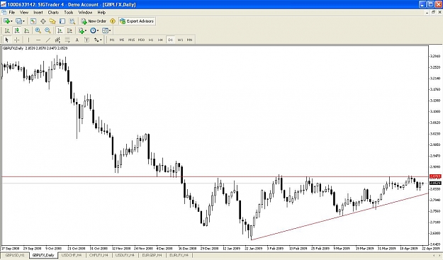Toggle Expert Advisors on or off
Screen dimensions: 443x260
coord(137,21)
